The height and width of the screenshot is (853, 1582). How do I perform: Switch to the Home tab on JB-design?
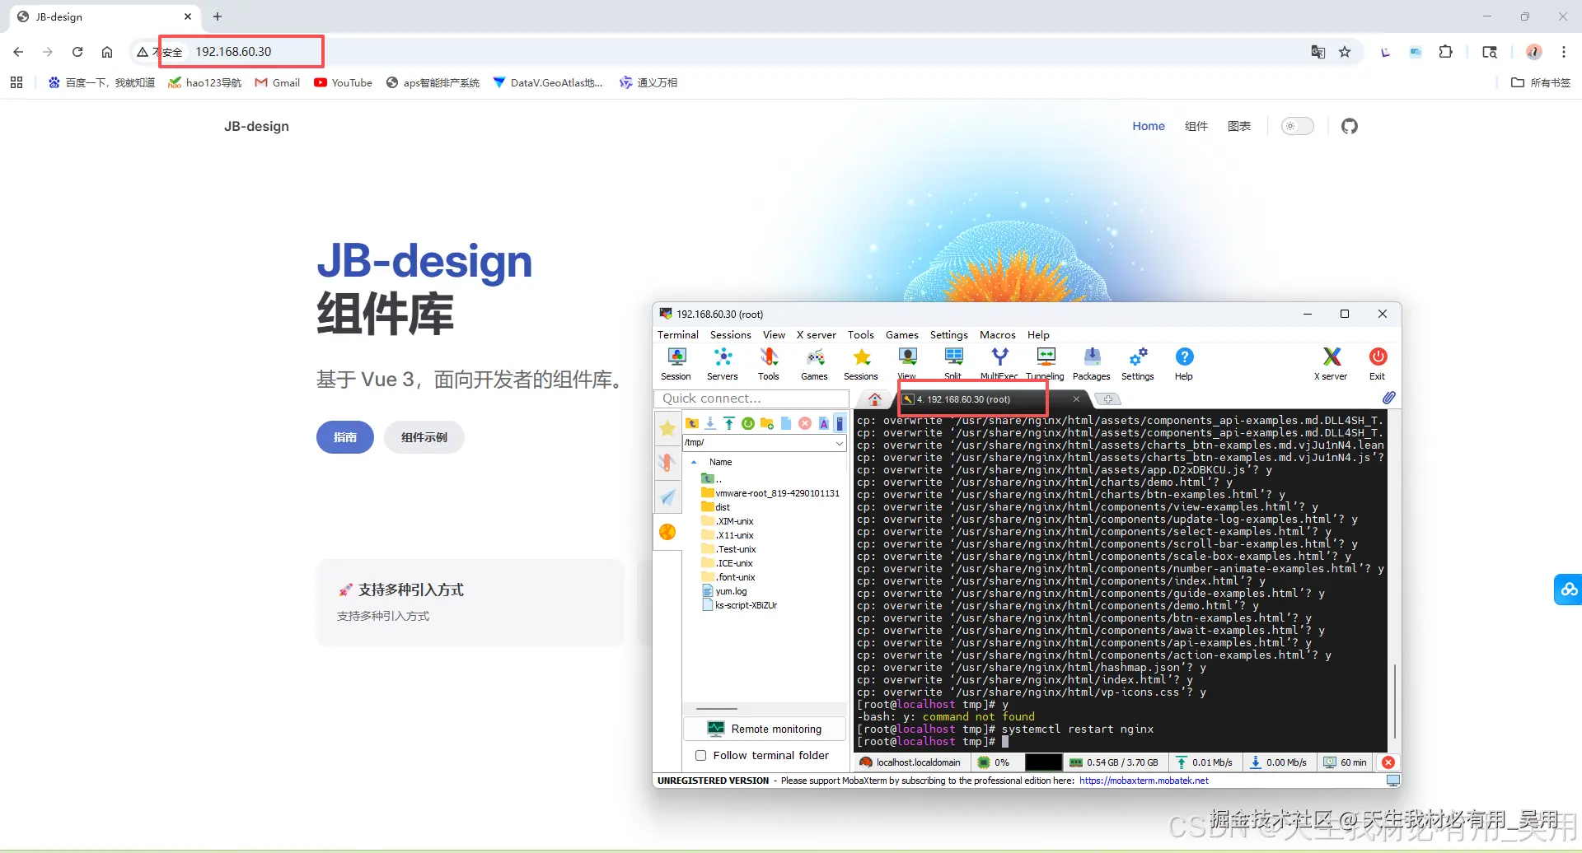1149,126
